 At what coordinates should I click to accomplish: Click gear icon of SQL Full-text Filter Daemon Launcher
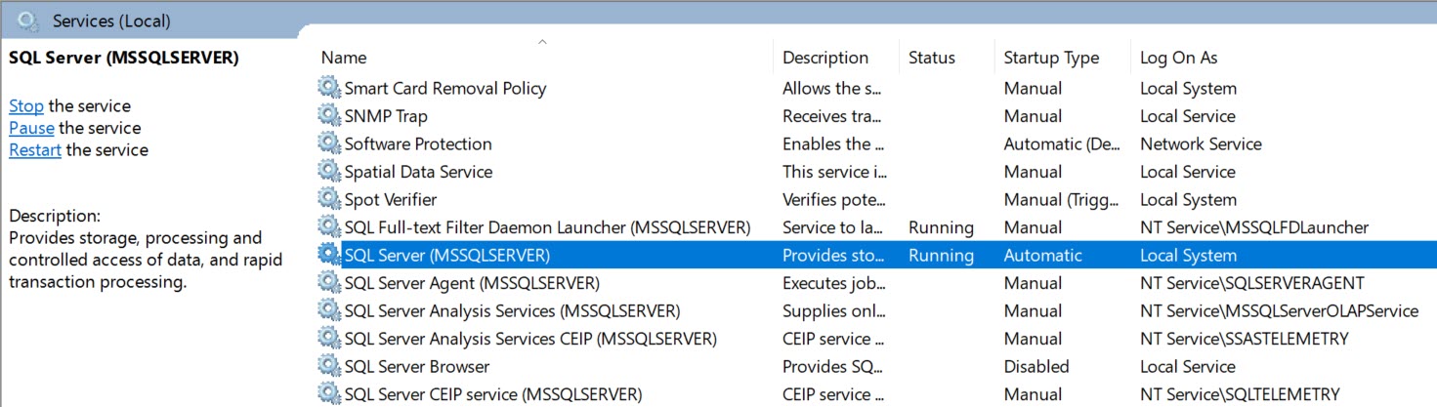[x=329, y=227]
